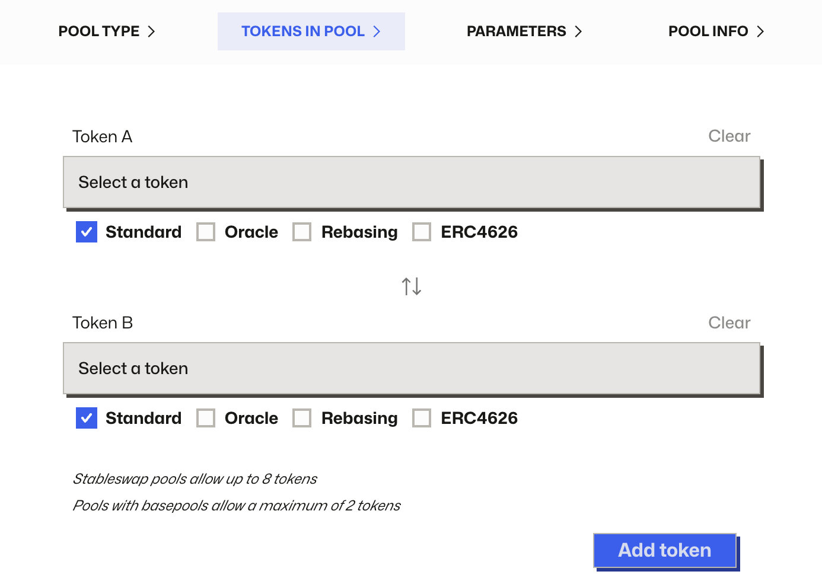Enable Rebasing for Token B
822x581 pixels.
pyautogui.click(x=302, y=418)
